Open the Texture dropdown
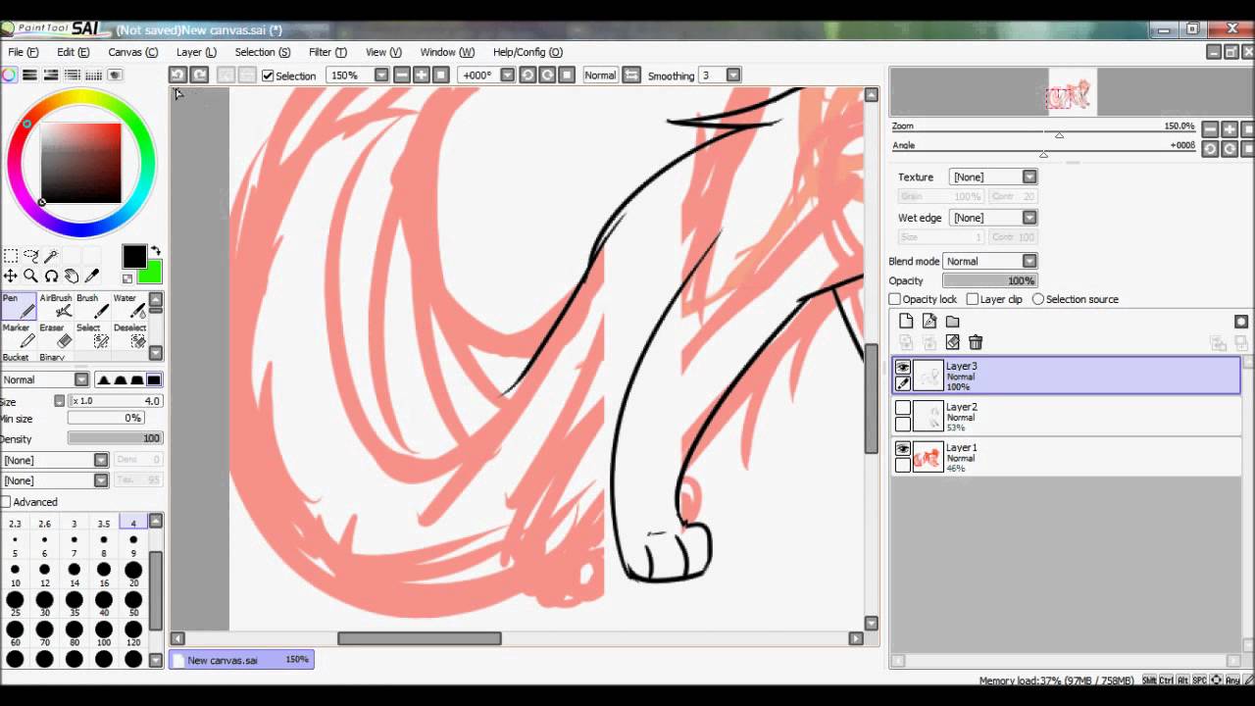 [x=1029, y=176]
